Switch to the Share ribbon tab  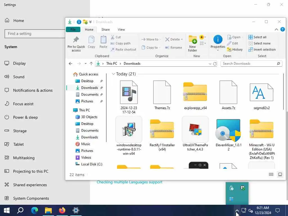(x=105, y=29)
